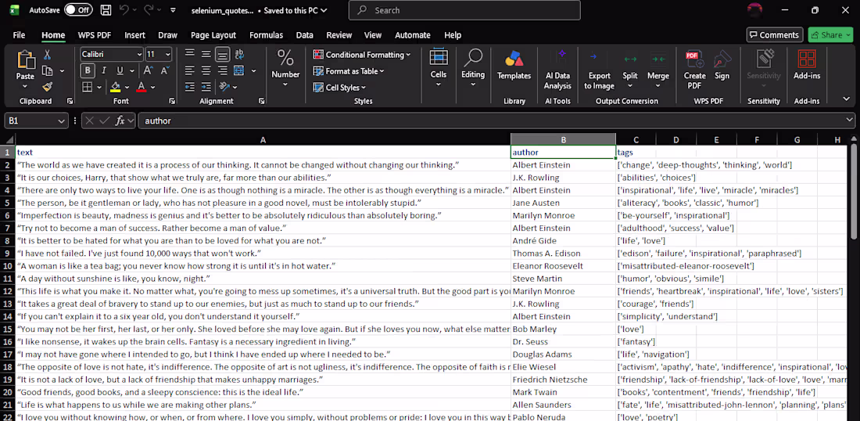The height and width of the screenshot is (421, 860).
Task: Save the workbook with the floppy icon
Action: (106, 10)
